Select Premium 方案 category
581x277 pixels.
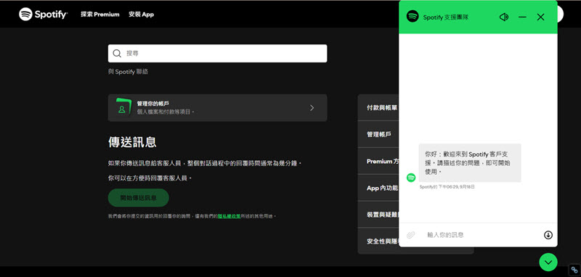tap(378, 161)
